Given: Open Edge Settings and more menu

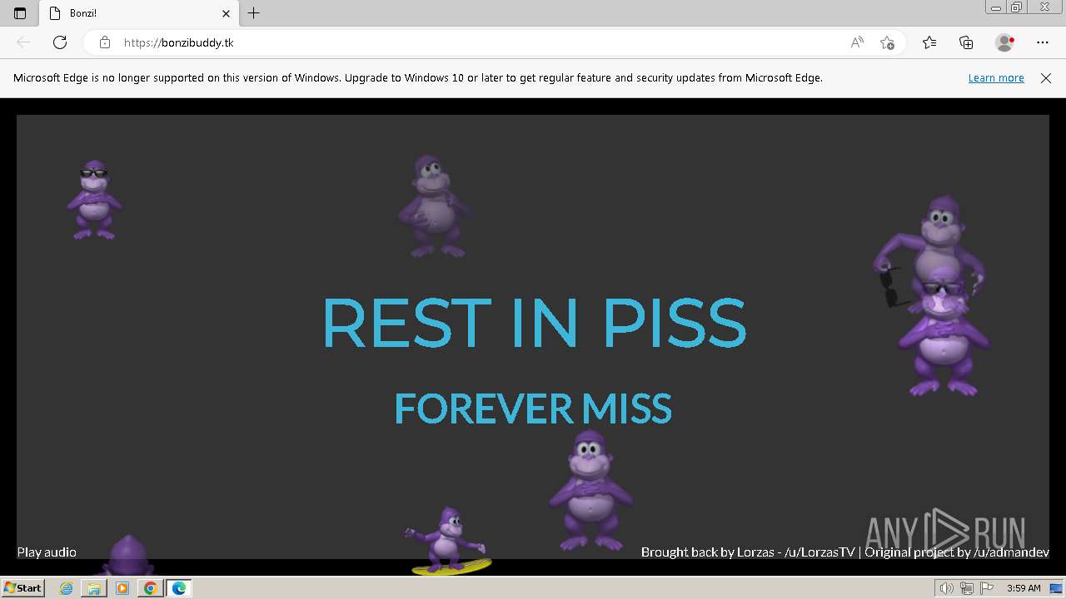Looking at the screenshot, I should pyautogui.click(x=1043, y=42).
